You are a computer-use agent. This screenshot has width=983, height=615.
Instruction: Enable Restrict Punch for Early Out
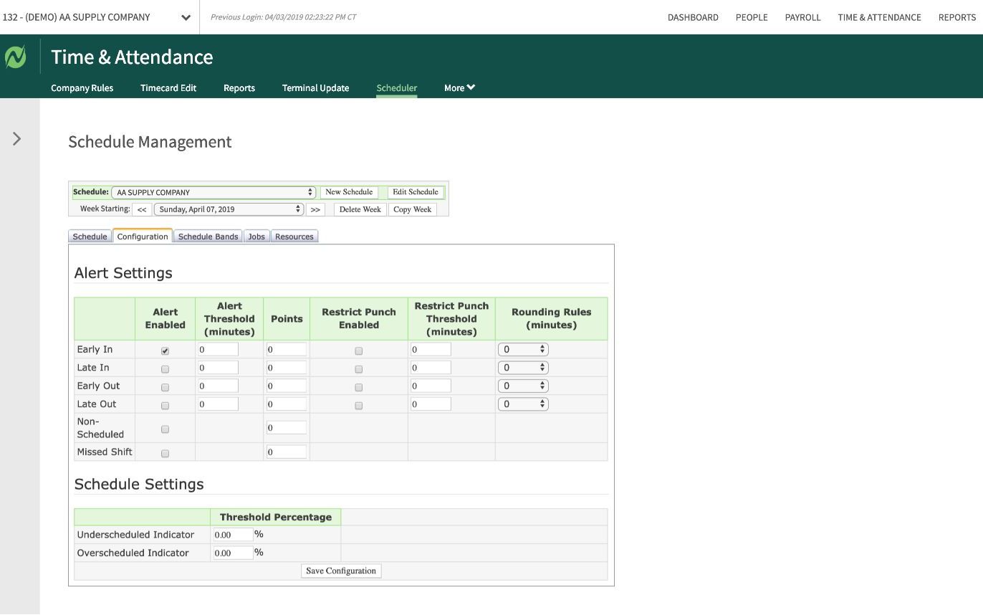click(x=358, y=387)
